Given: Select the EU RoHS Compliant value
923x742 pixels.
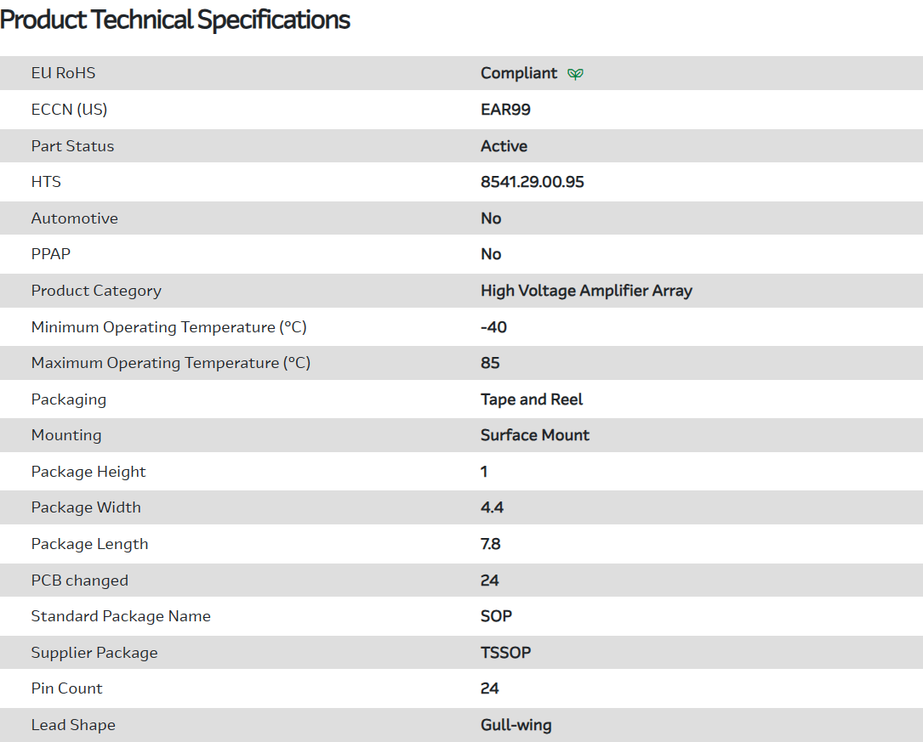Looking at the screenshot, I should click(x=518, y=73).
